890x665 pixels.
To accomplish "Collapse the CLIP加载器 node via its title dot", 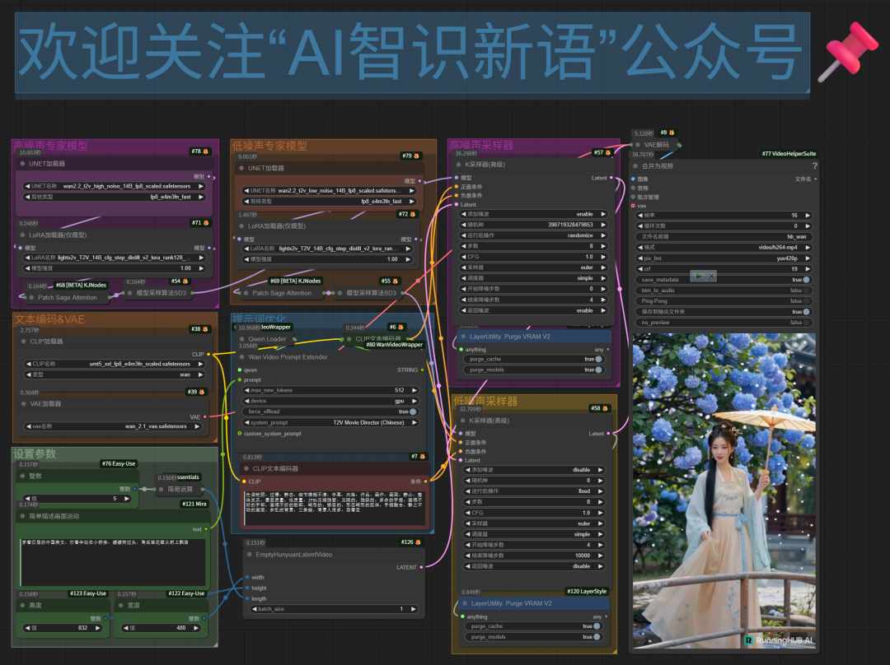I will 23,342.
